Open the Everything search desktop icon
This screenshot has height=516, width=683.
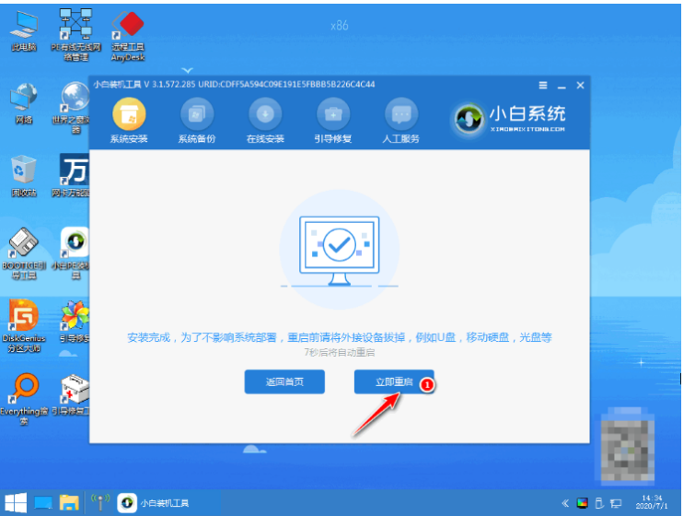pos(24,399)
